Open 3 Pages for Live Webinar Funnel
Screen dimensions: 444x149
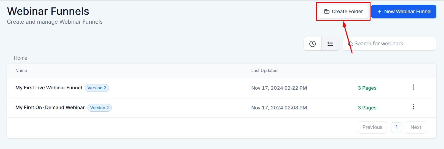pos(367,88)
